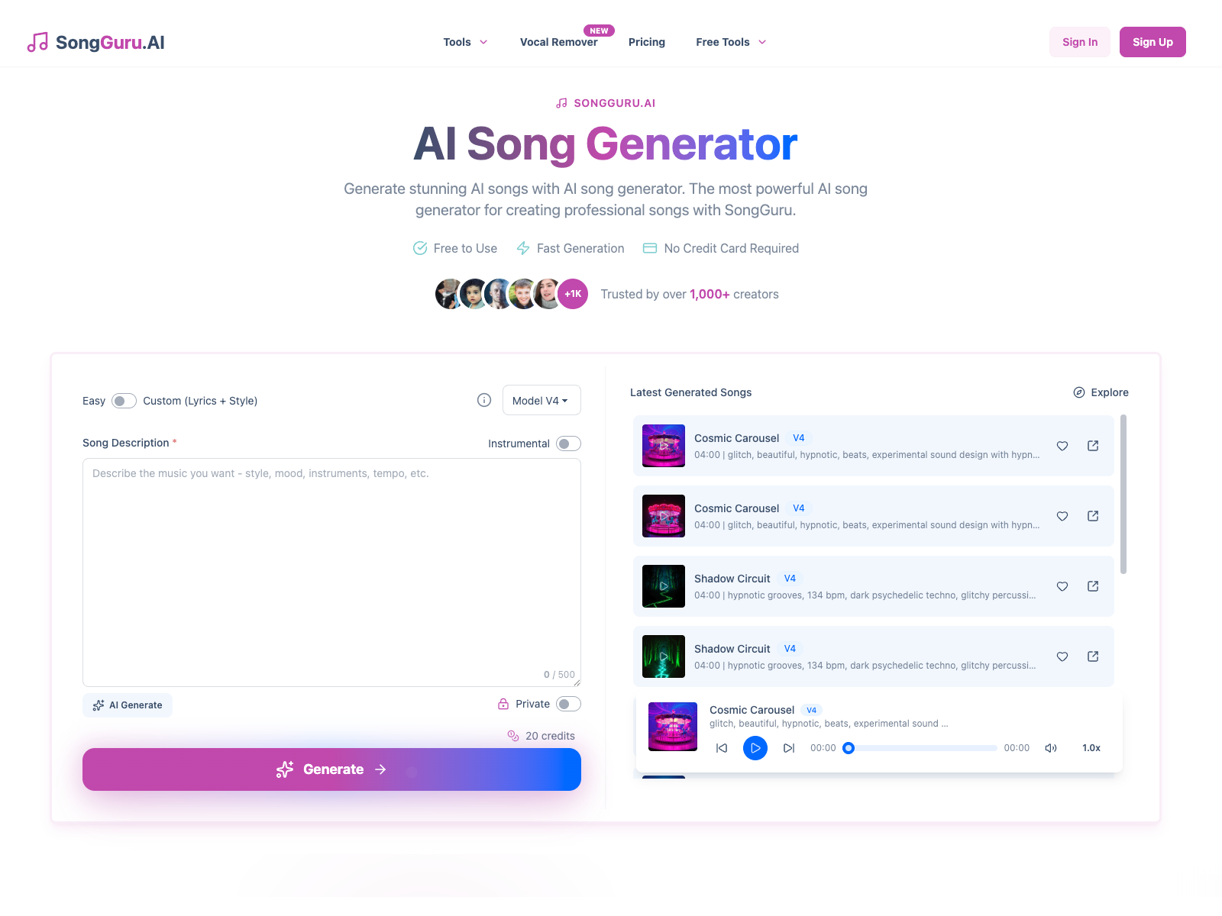Enable the Instrumental toggle

point(568,443)
